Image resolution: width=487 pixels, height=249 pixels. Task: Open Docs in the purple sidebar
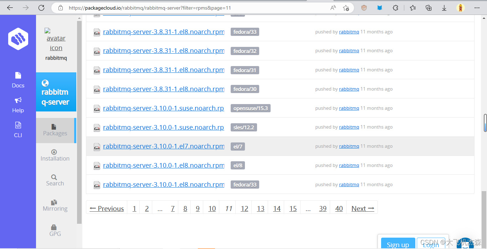click(18, 80)
